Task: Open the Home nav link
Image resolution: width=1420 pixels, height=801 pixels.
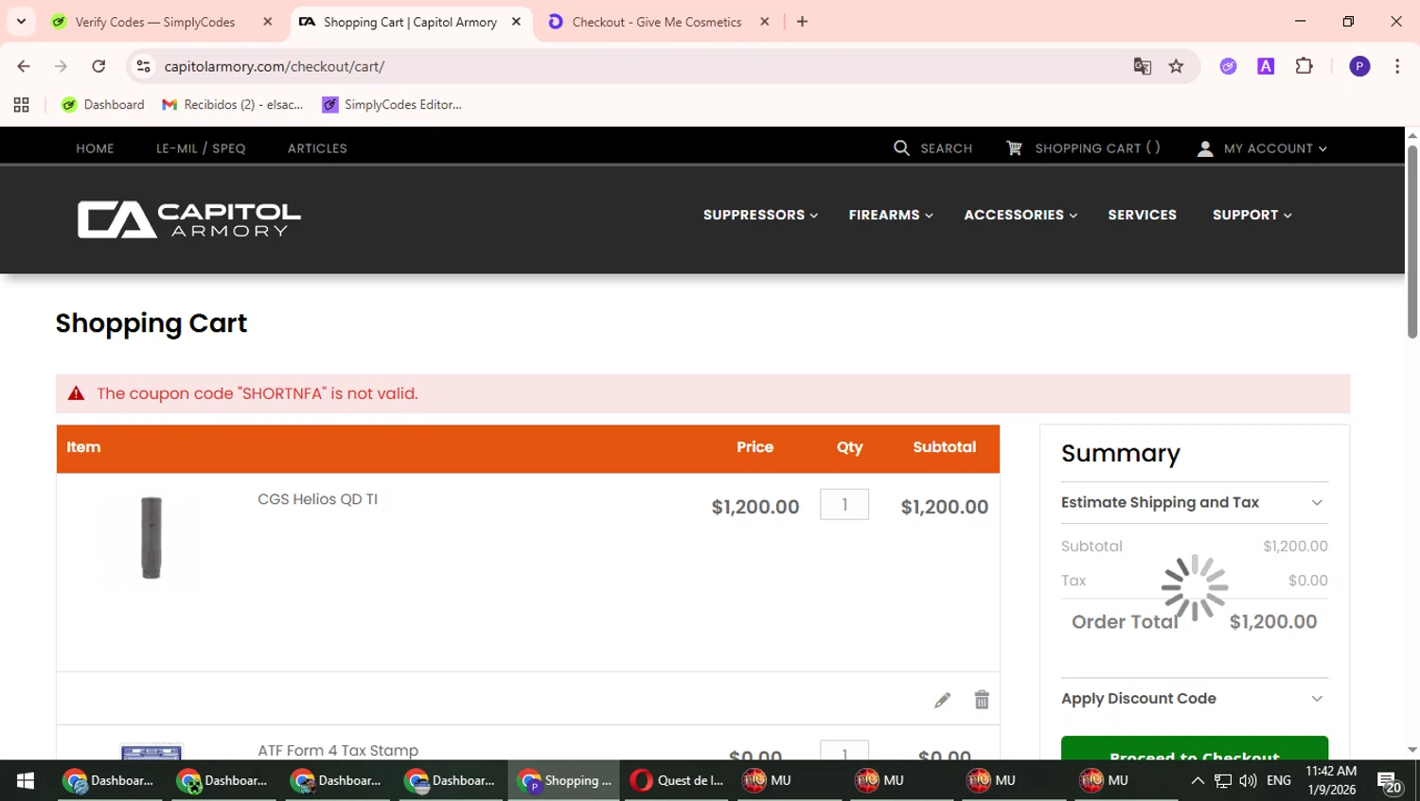Action: pyautogui.click(x=95, y=148)
